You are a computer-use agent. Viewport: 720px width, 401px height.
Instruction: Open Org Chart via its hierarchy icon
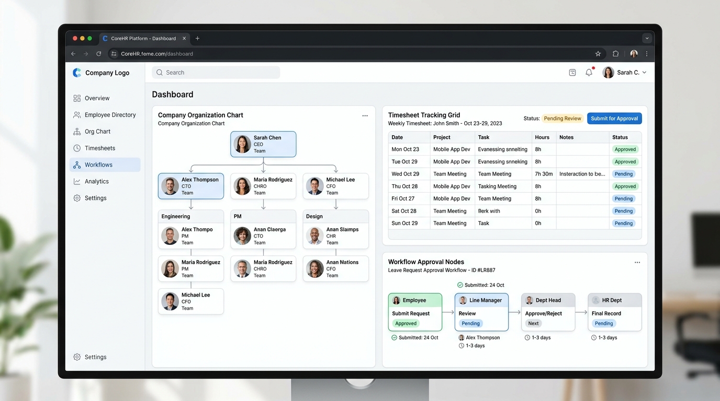[x=77, y=132]
